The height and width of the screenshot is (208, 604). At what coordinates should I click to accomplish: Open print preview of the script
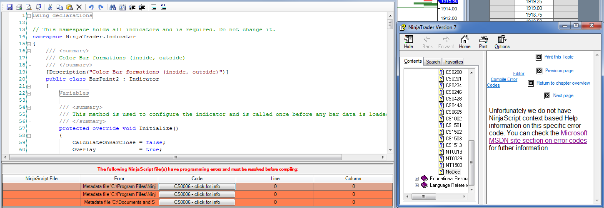point(28,7)
